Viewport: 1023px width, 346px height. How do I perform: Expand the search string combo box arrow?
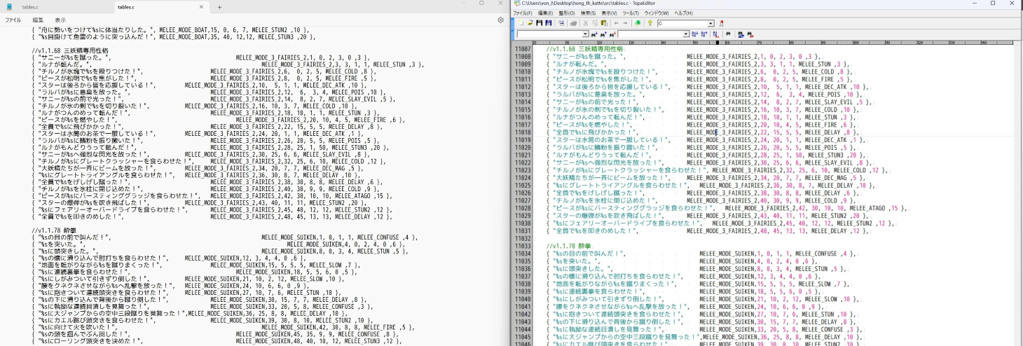585,34
